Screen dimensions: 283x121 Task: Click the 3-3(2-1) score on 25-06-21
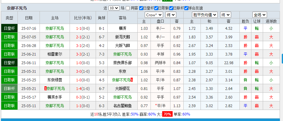[x=83, y=54]
